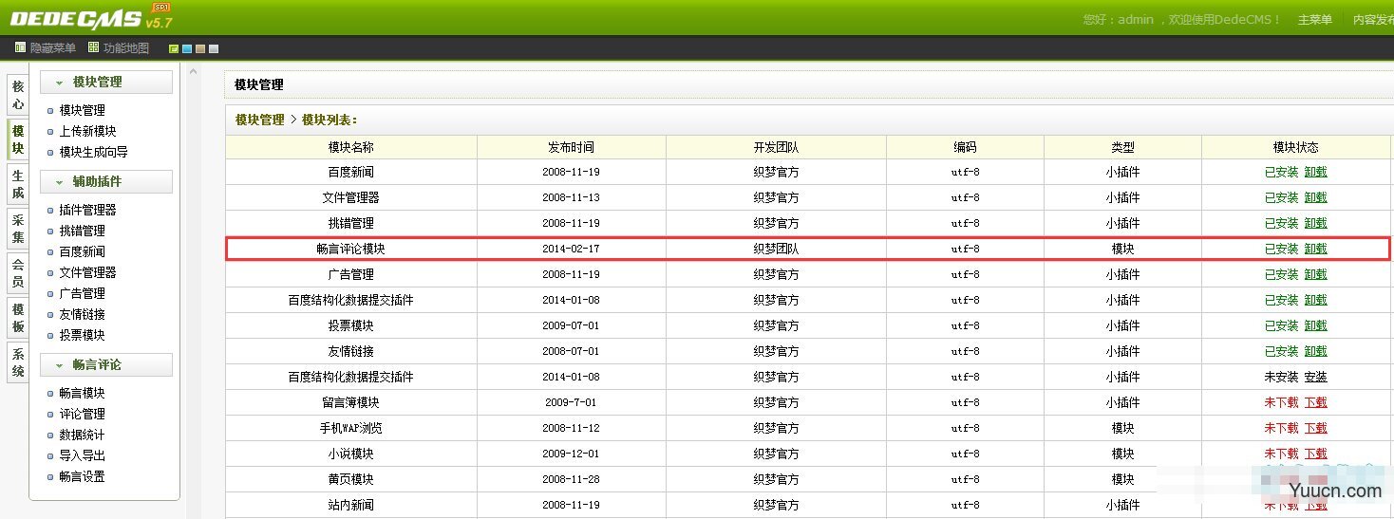Pick the gray theme color swatch
Image resolution: width=1394 pixels, height=519 pixels.
214,48
